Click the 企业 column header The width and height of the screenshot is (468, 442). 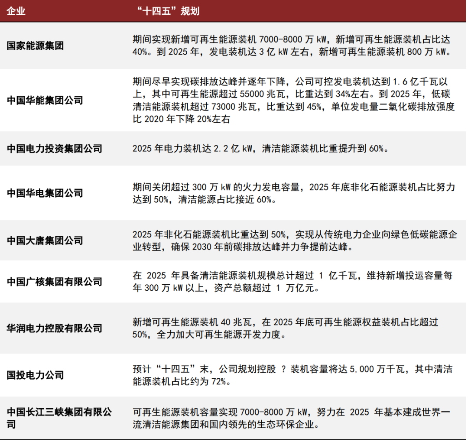[16, 11]
